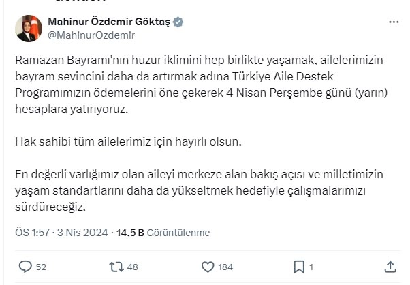The width and height of the screenshot is (410, 285).
Task: Click the Ramazan Bayramı opening paragraph
Action: [202, 84]
